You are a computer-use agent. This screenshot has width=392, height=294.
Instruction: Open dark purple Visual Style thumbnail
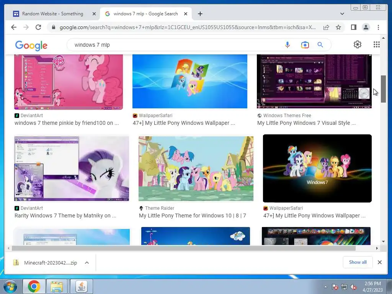point(314,82)
